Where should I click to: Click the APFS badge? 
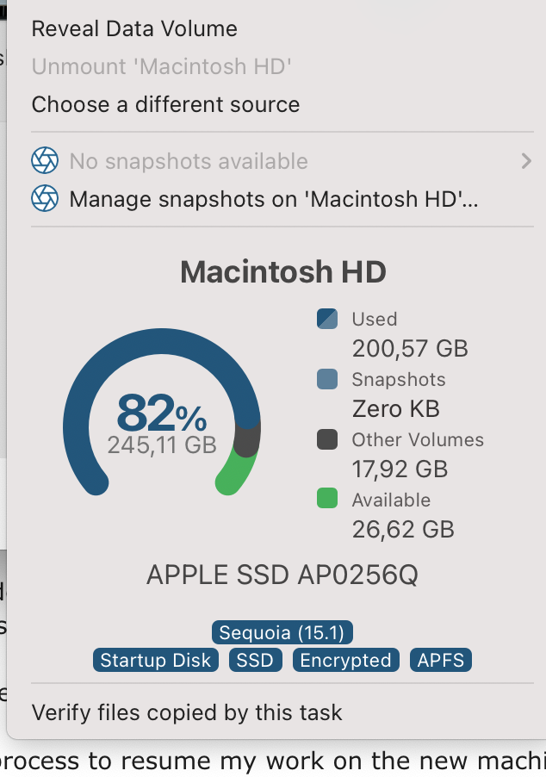click(x=440, y=660)
